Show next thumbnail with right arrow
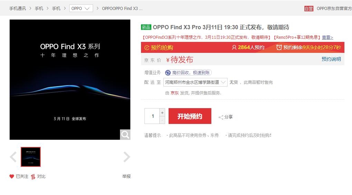 pyautogui.click(x=127, y=157)
